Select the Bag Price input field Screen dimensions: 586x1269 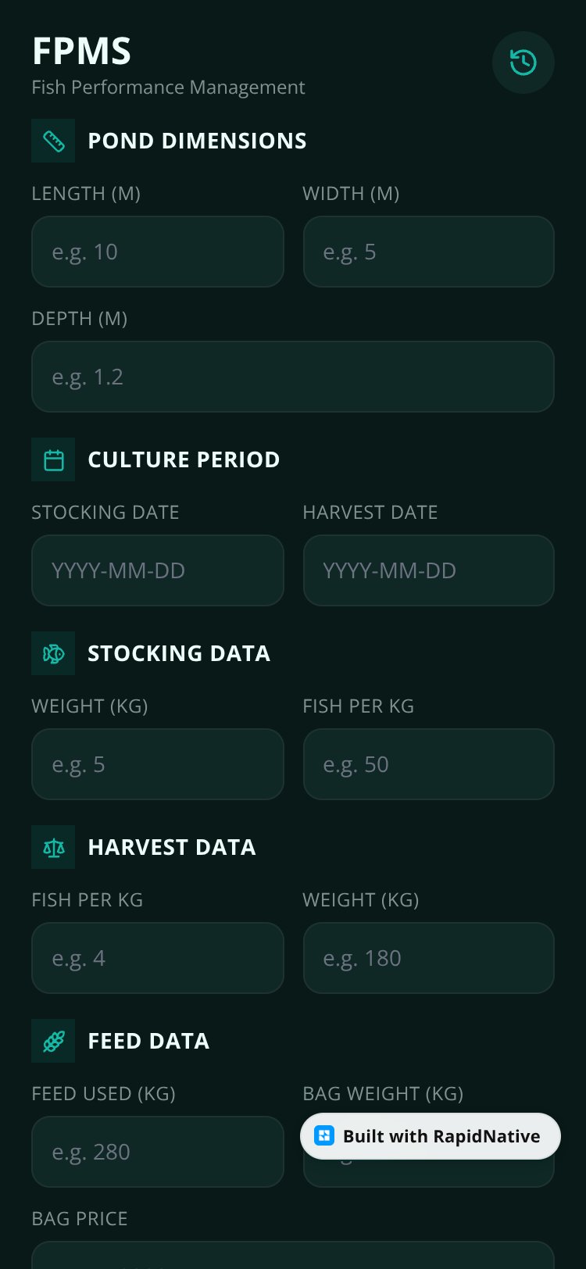tap(293, 1255)
